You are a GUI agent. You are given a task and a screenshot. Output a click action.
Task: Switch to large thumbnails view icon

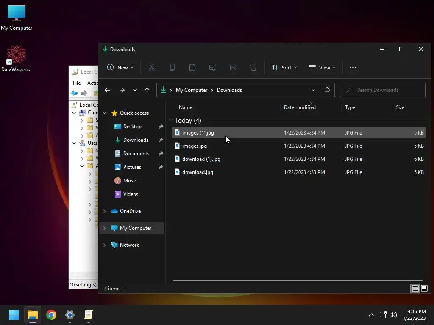424,289
